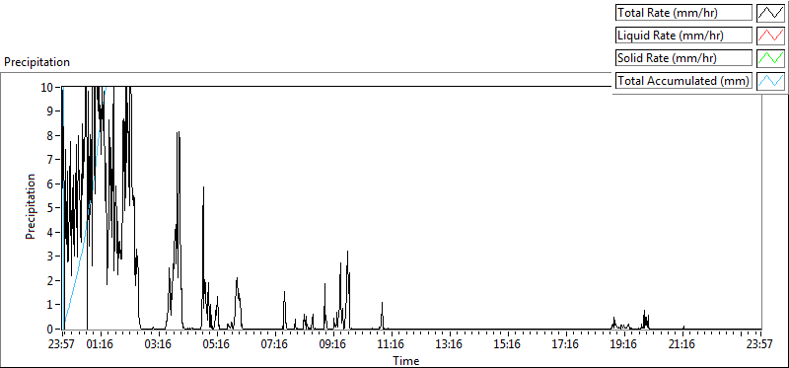The height and width of the screenshot is (368, 789).
Task: Open the Total Accumulated blue plot swatch
Action: [770, 80]
